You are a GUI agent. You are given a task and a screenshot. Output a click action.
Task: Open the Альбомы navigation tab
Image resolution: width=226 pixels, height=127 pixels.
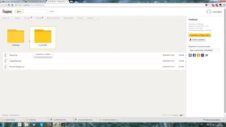39,18
